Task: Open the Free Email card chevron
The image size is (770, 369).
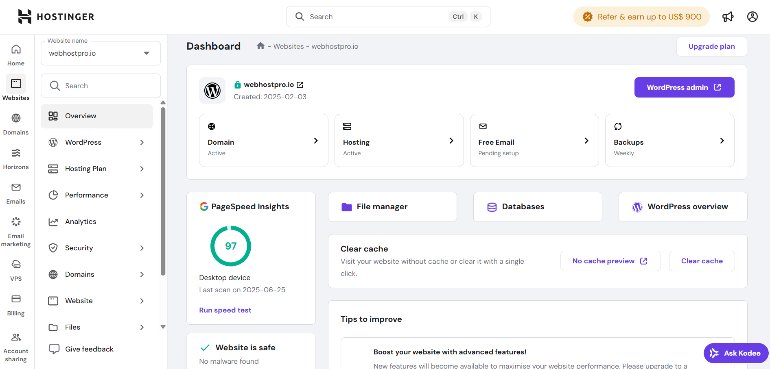Action: click(x=586, y=141)
